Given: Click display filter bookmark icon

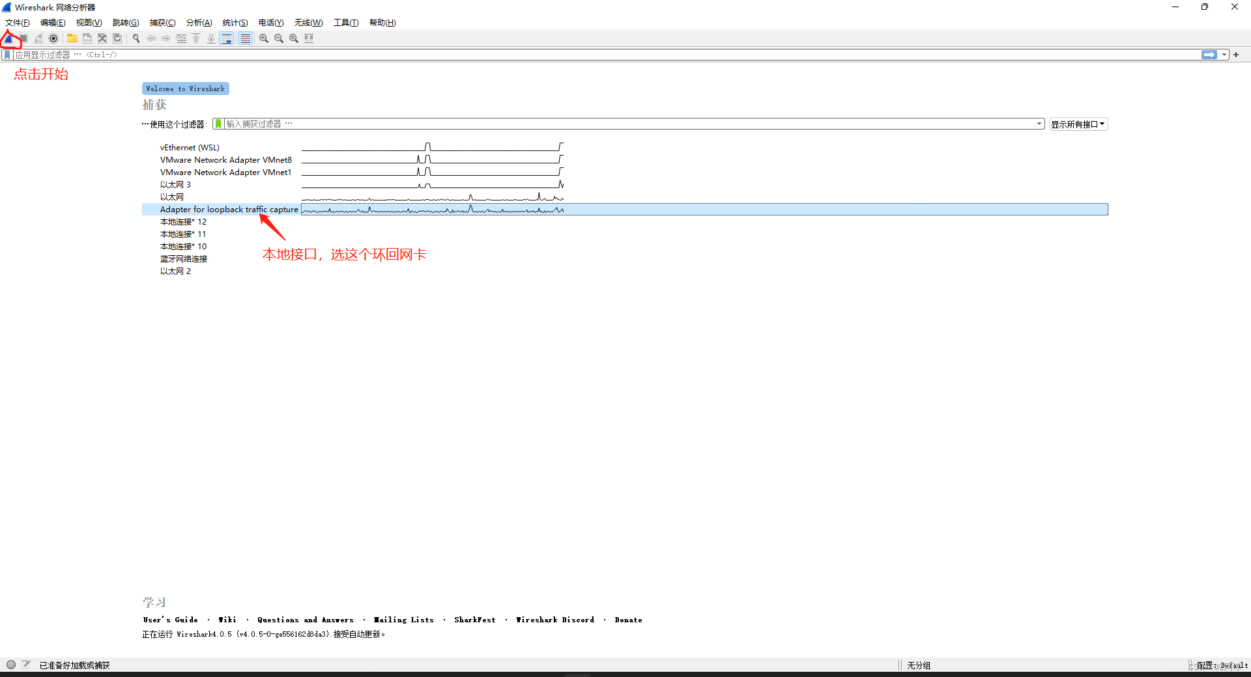Looking at the screenshot, I should pyautogui.click(x=7, y=55).
